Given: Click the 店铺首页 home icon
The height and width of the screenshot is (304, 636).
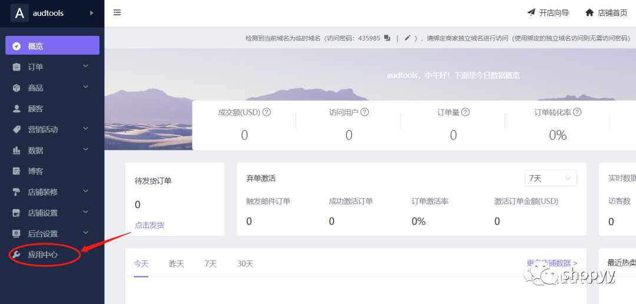Looking at the screenshot, I should tap(589, 12).
